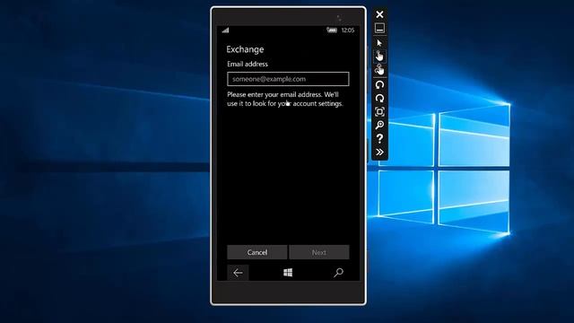Click 'Please enter your email address' text
The image size is (574, 323).
pyautogui.click(x=274, y=94)
